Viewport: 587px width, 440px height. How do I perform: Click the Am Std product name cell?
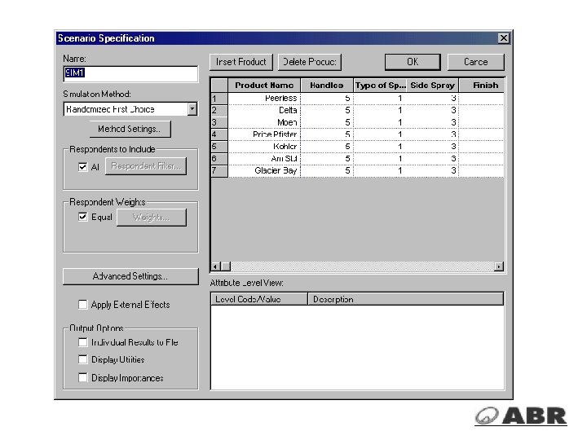[x=264, y=159]
